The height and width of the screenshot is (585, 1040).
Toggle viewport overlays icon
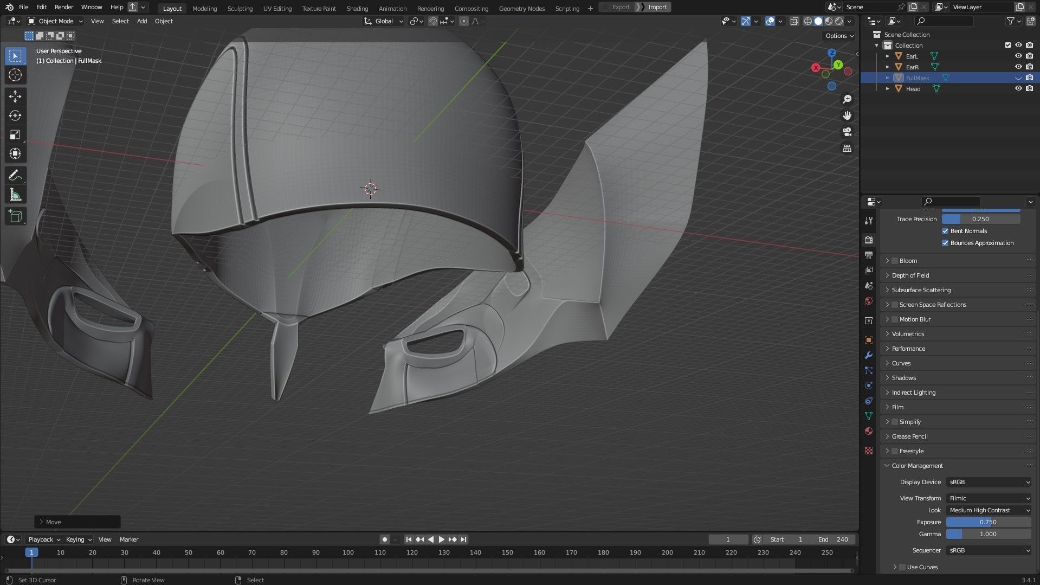pos(770,21)
